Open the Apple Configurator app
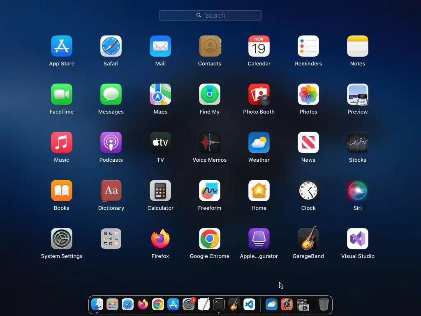 tap(259, 239)
